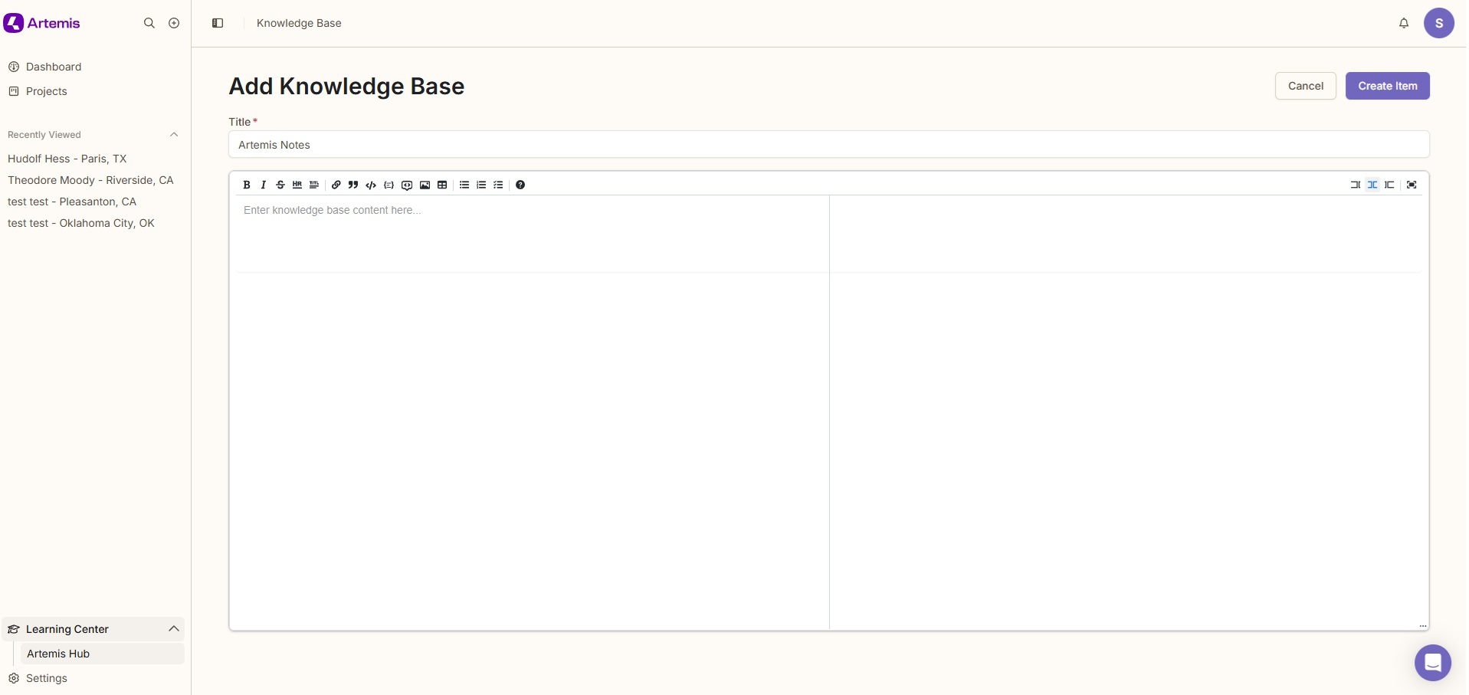This screenshot has width=1469, height=695.
Task: Collapse the Recently Viewed list
Action: pos(174,135)
